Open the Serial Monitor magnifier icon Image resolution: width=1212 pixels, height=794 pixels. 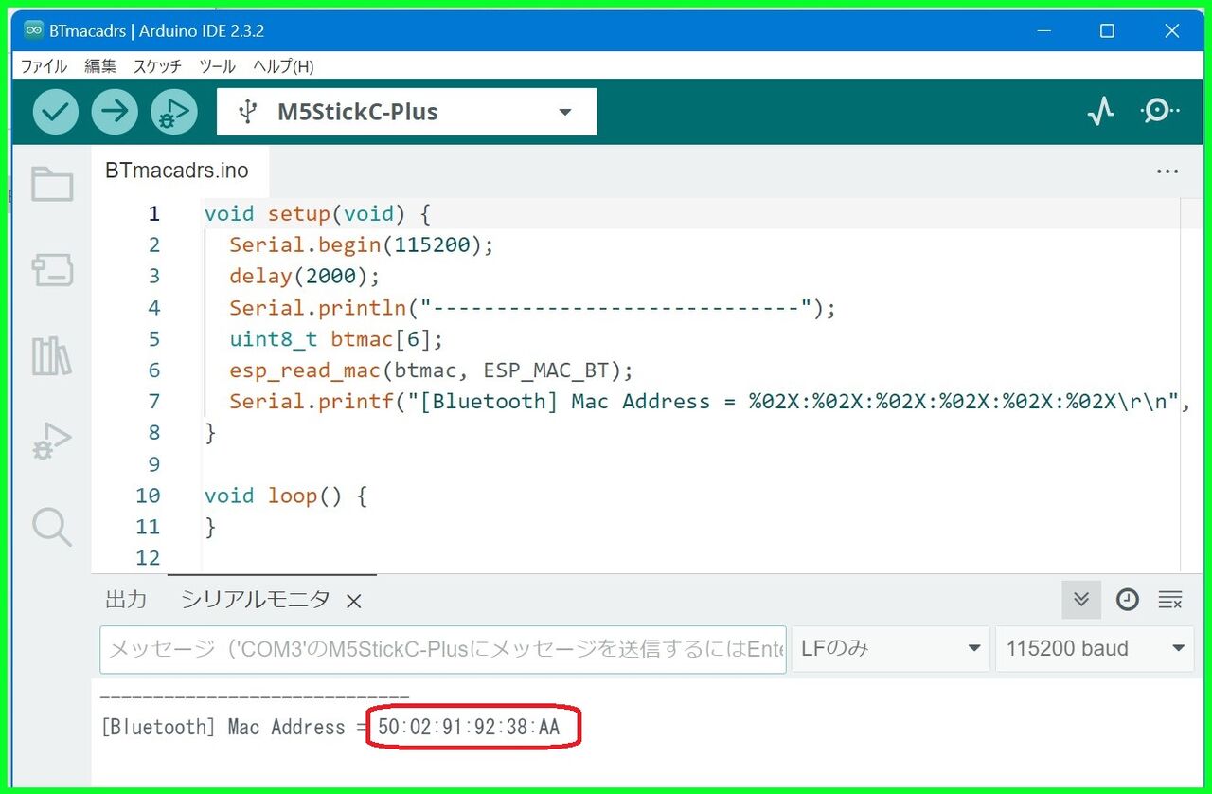[1159, 112]
